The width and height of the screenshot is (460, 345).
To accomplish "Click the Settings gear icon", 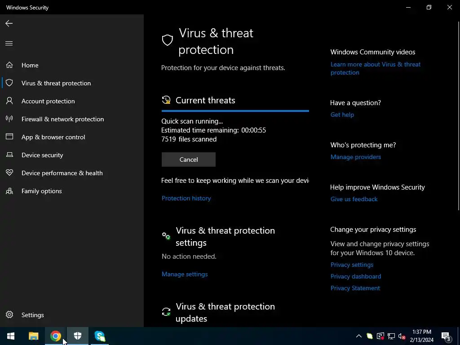I will pyautogui.click(x=9, y=314).
